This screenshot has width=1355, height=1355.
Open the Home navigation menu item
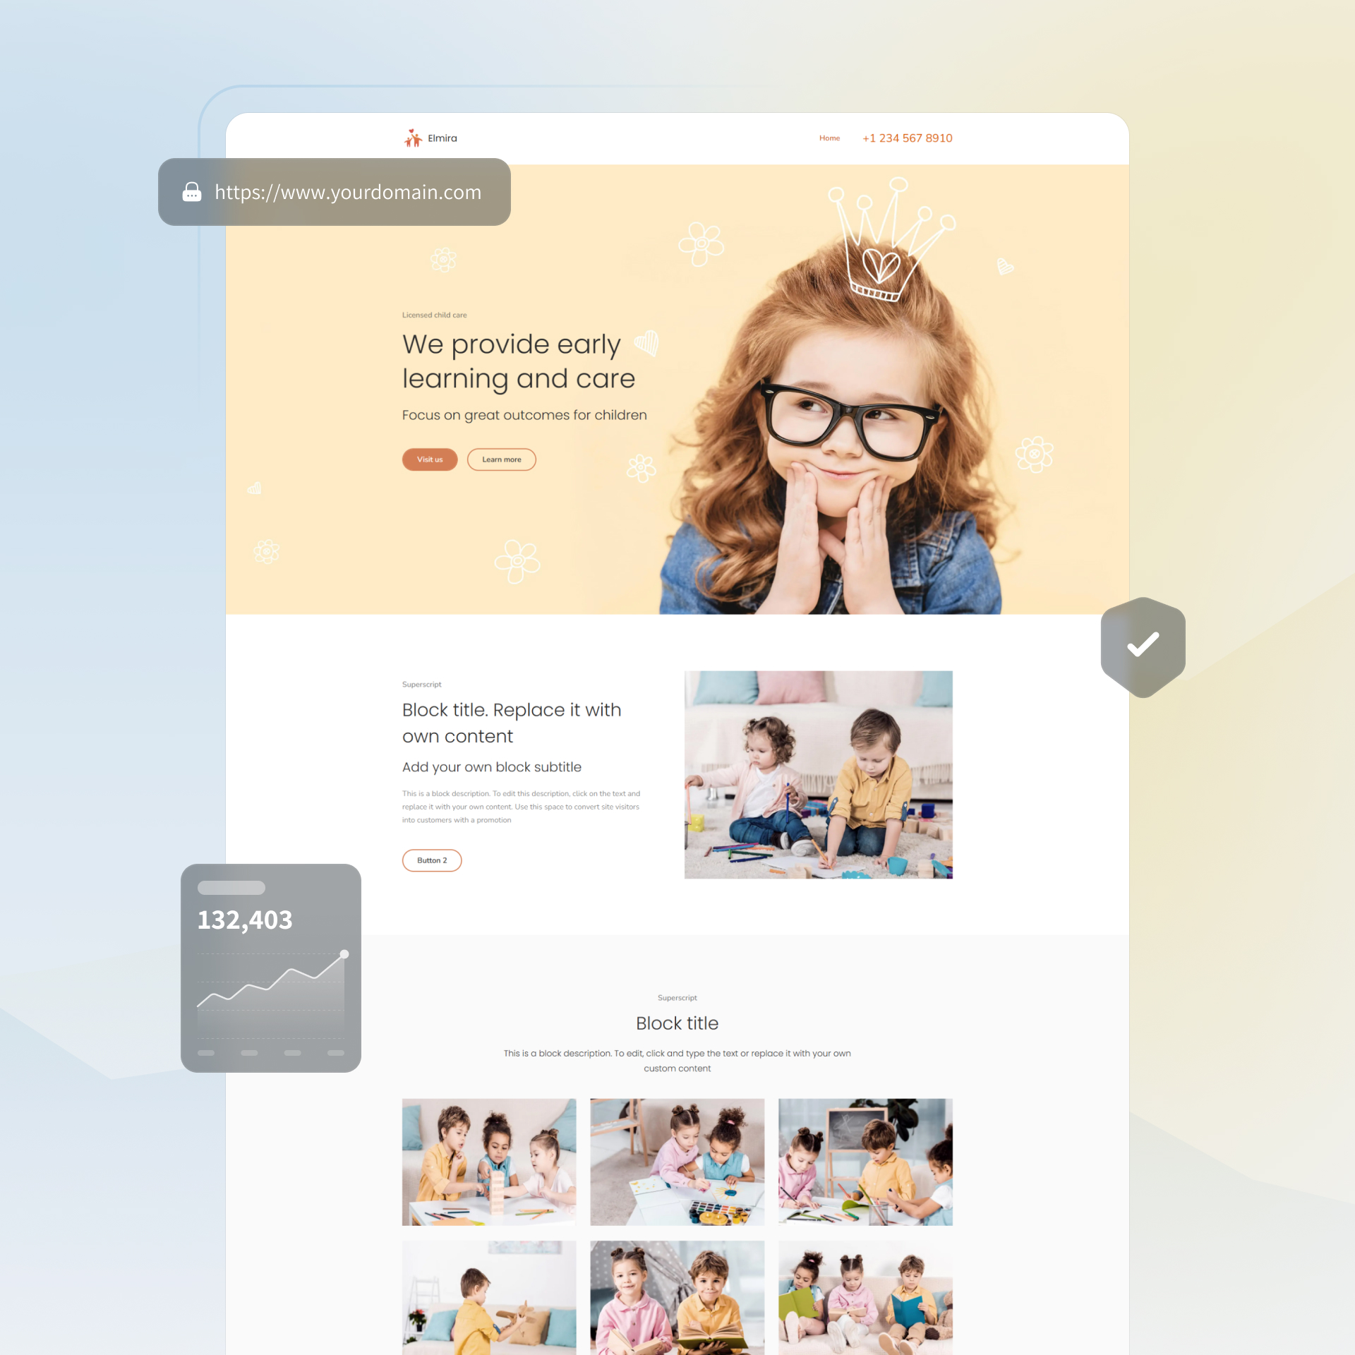point(829,138)
